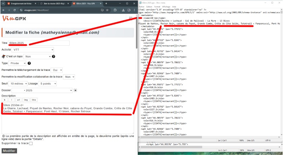
Task: Open the Fichier menu in Bloc-notes
Action: tap(141, 7)
